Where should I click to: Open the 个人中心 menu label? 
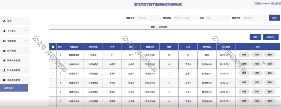click(11, 31)
